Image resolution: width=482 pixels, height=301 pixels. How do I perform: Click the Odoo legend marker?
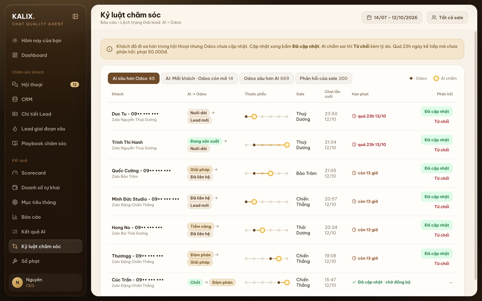tap(411, 78)
